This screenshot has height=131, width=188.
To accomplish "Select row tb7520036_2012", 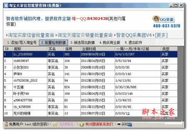I will coord(91,80).
